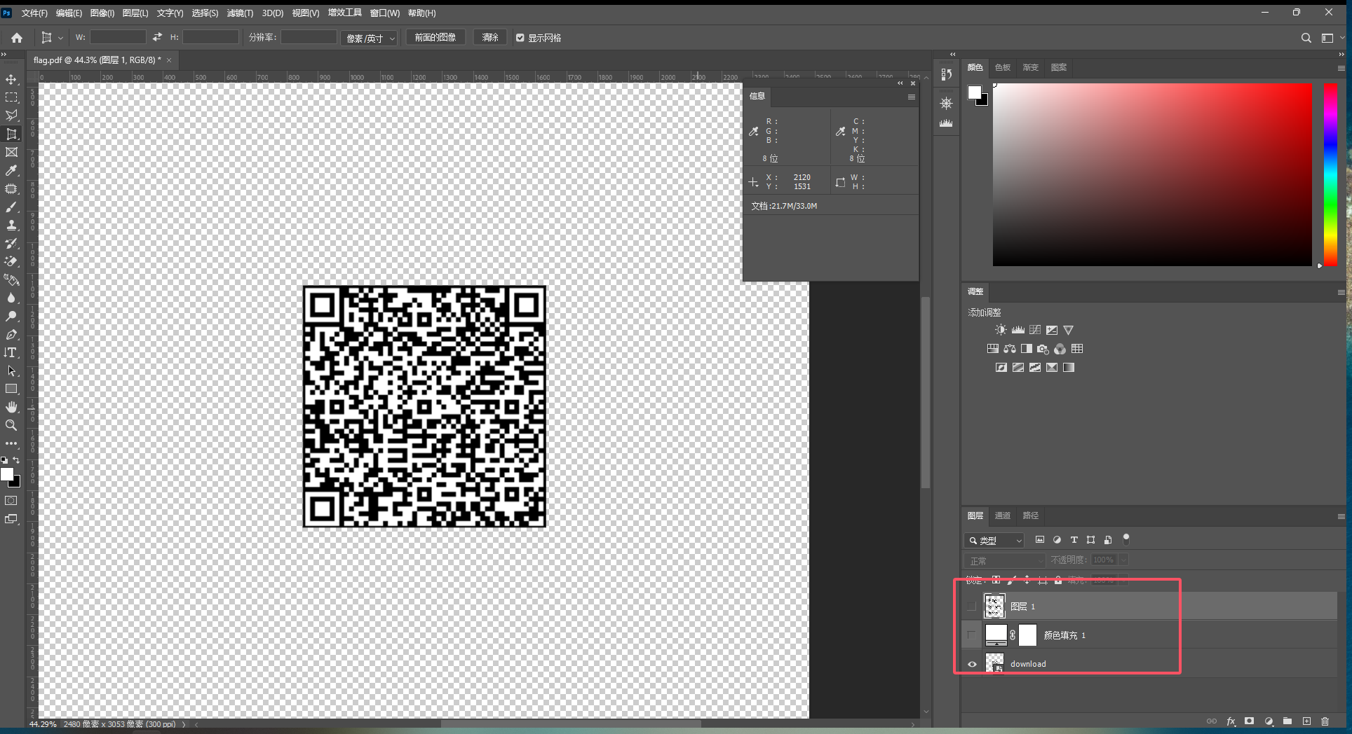
Task: Delete layer with the trash icon
Action: click(x=1325, y=721)
